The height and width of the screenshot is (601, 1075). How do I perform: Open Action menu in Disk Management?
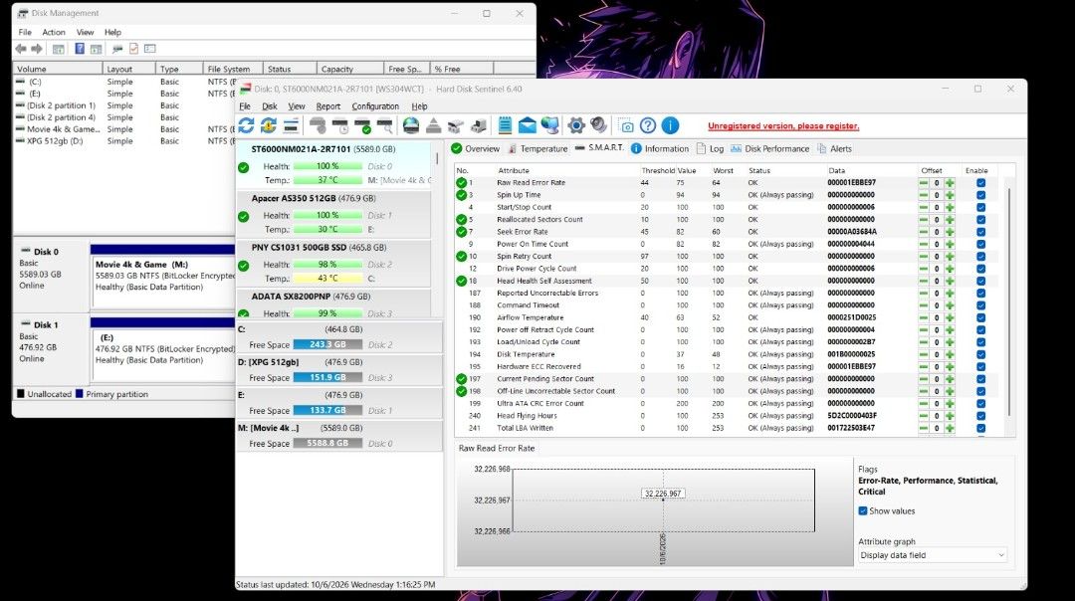coord(54,32)
